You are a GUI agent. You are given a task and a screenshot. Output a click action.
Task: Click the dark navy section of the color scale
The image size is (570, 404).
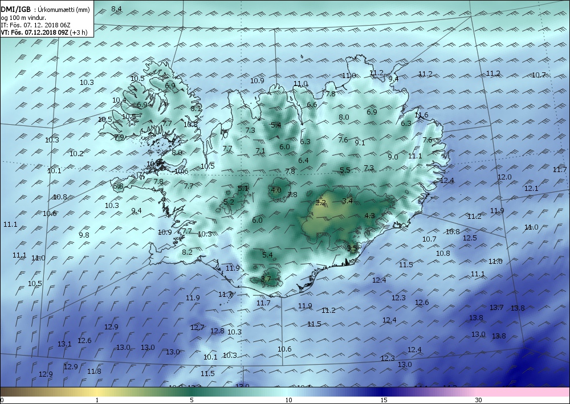[382, 392]
